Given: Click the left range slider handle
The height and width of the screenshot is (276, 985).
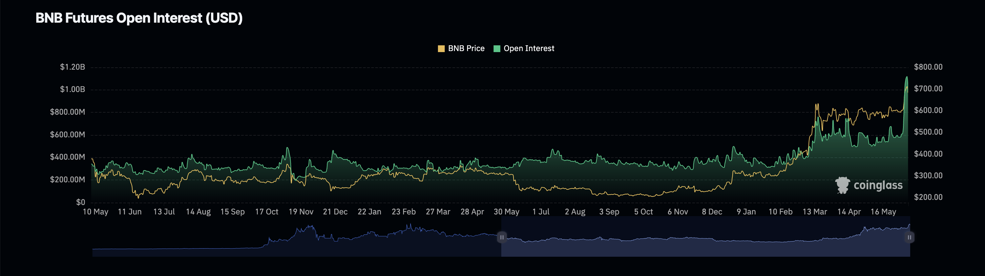Looking at the screenshot, I should click(502, 237).
